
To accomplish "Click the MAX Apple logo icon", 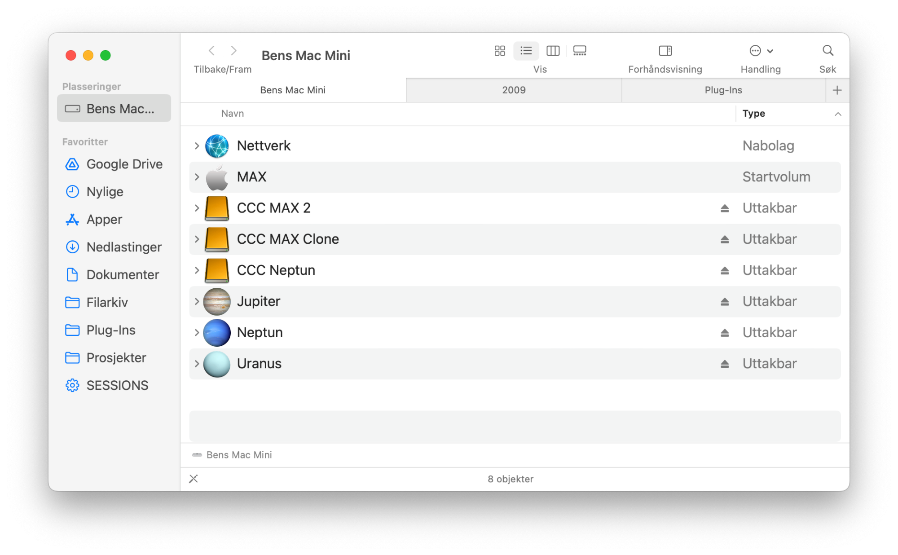I will click(217, 177).
